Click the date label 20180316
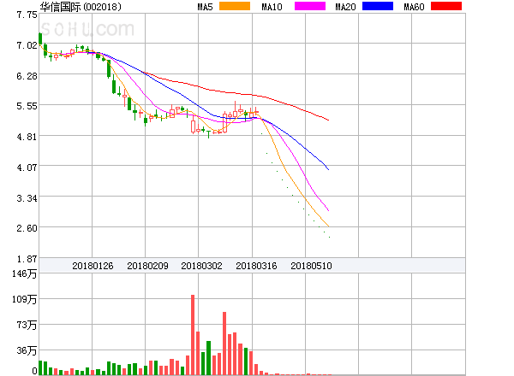 [x=256, y=266]
